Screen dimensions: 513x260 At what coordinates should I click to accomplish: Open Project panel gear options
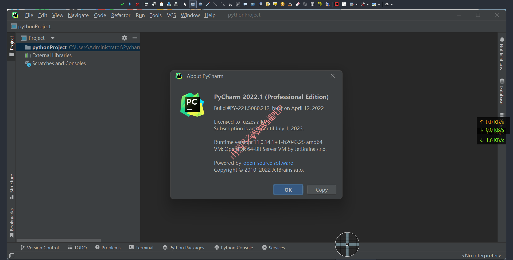click(125, 38)
